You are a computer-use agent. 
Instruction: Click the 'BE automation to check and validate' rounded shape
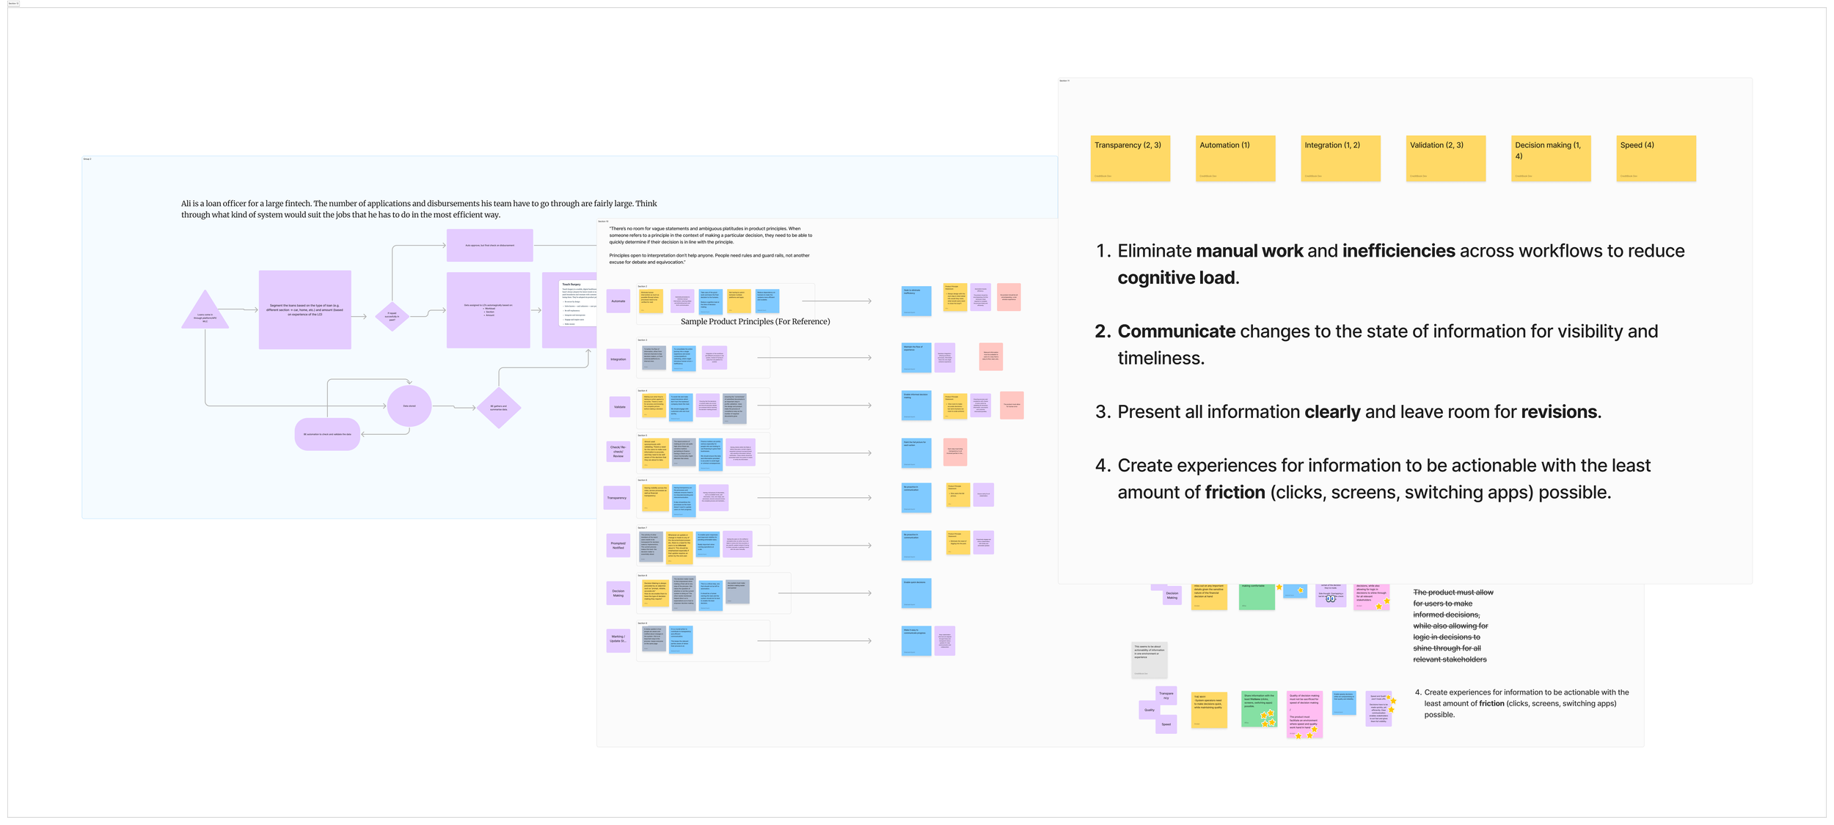point(327,434)
